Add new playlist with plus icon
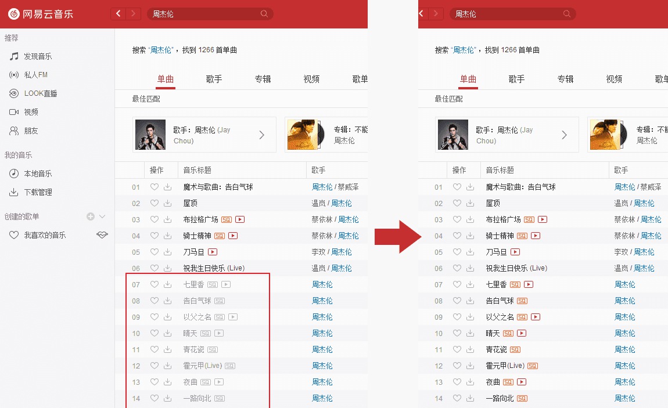The width and height of the screenshot is (668, 408). click(x=90, y=216)
